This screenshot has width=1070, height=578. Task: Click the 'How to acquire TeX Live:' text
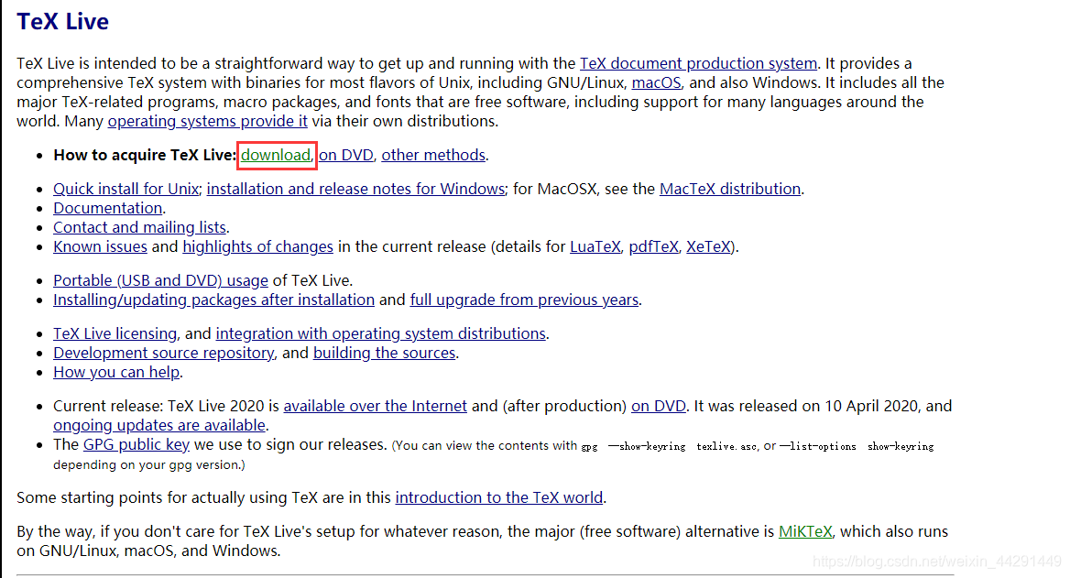coord(145,155)
